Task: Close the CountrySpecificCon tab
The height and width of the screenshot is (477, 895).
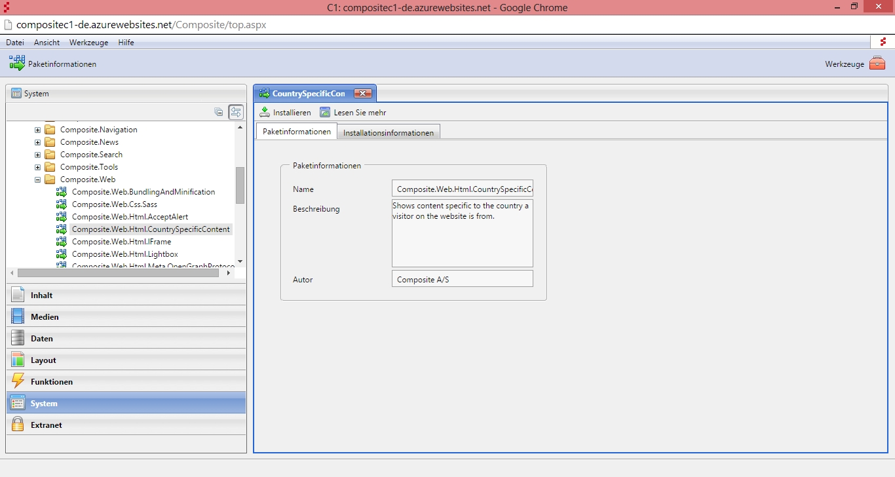Action: (x=362, y=94)
